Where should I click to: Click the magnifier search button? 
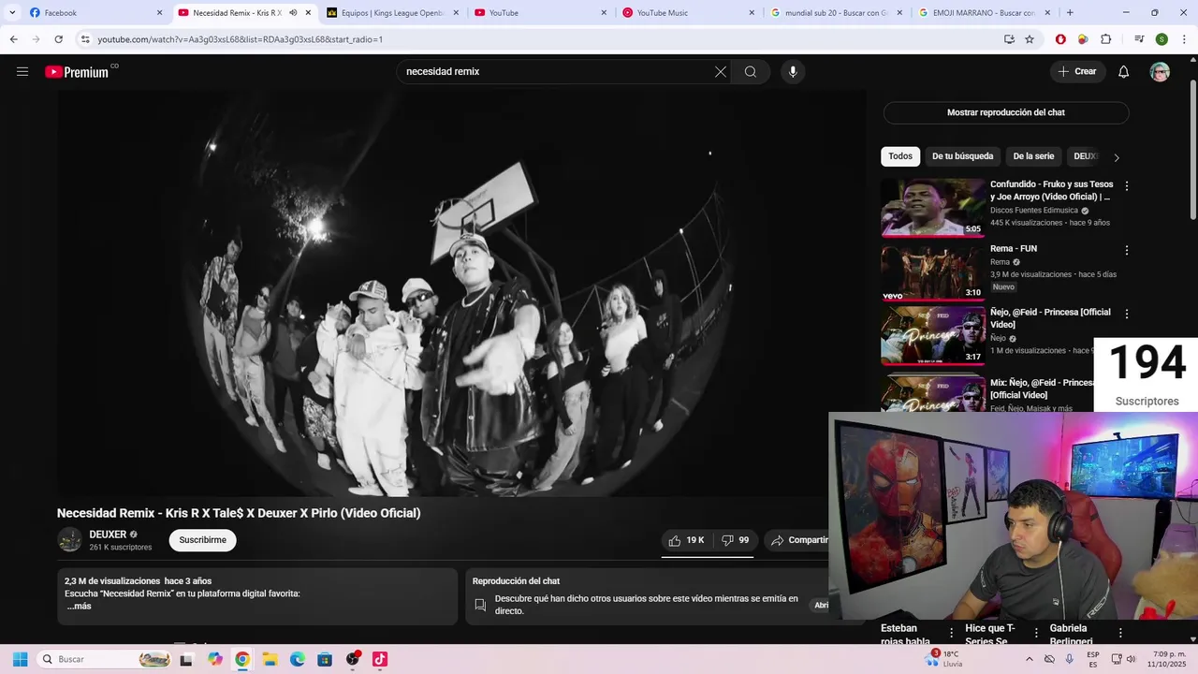[751, 72]
